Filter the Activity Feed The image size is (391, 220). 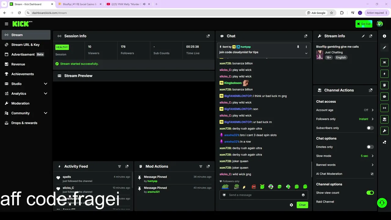tap(119, 167)
